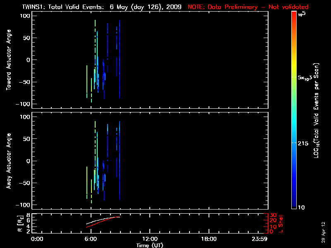Click the "215" color bar label
331x248 pixels.
tap(303, 143)
